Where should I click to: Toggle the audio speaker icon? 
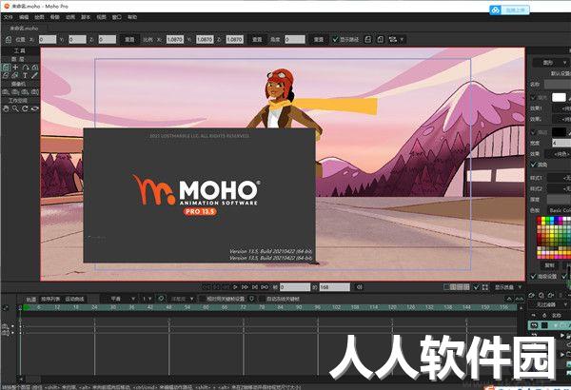click(359, 287)
